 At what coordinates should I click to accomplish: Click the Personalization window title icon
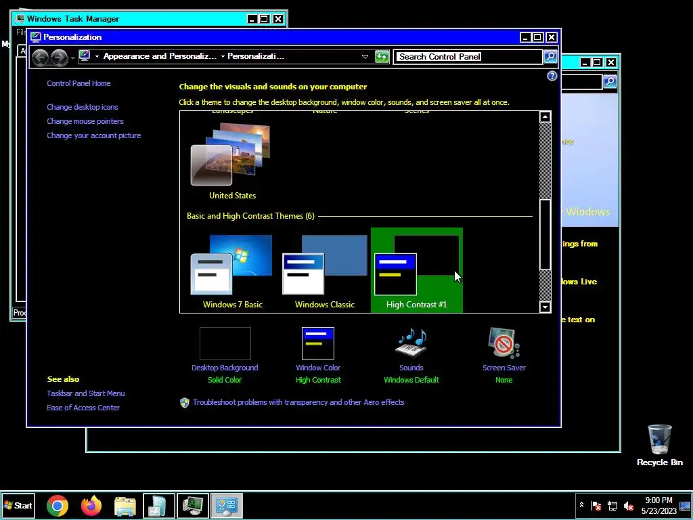click(x=36, y=37)
